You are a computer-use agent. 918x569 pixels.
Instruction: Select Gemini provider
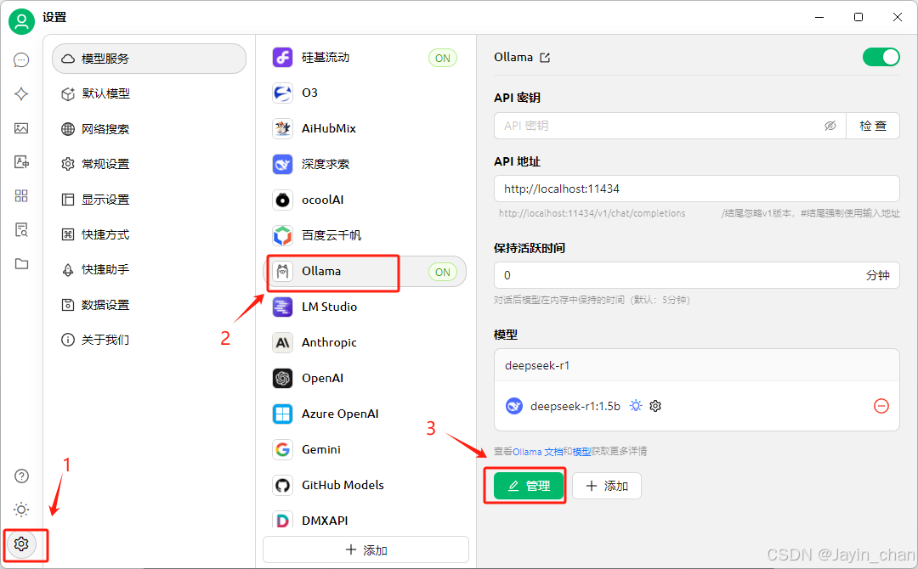pos(365,450)
